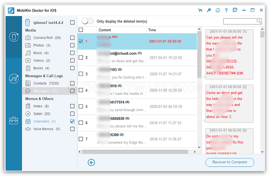This screenshot has width=270, height=176.
Task: Check message row 7 checkbox
Action: pos(81,139)
